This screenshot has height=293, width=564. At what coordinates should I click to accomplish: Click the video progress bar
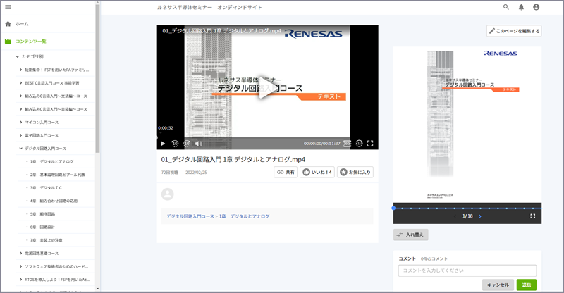point(267,137)
